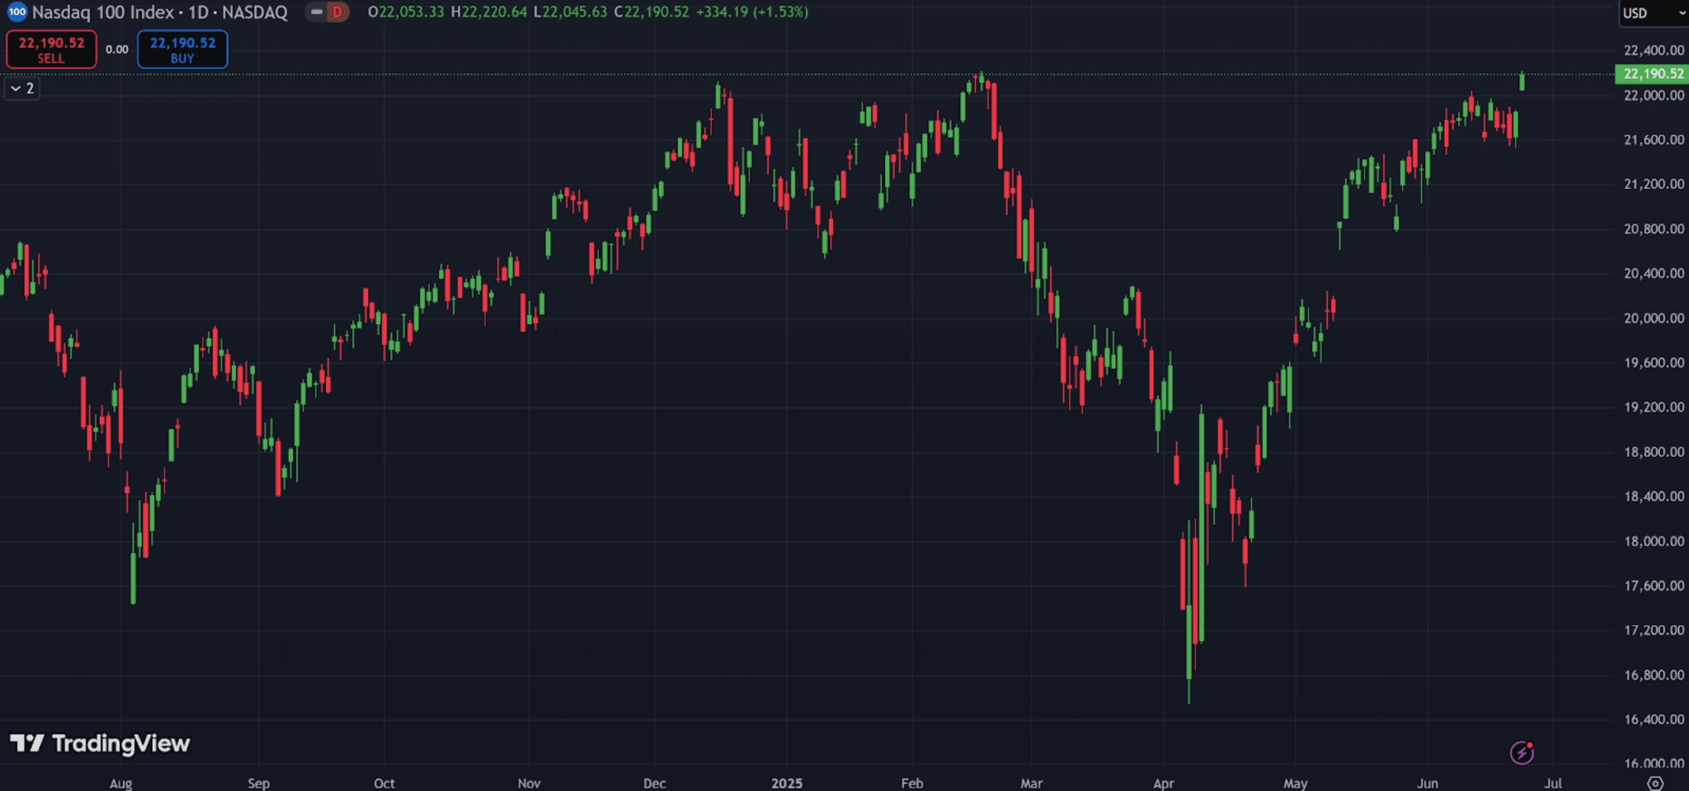1689x791 pixels.
Task: Click the Apr label on time axis
Action: click(x=1163, y=783)
